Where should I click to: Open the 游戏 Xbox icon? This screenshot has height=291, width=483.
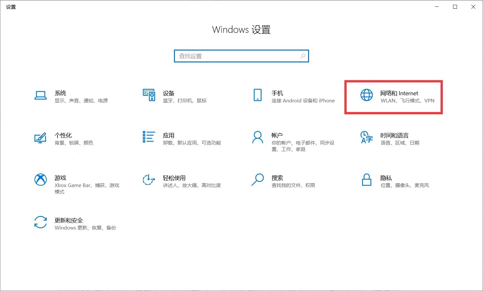41,180
